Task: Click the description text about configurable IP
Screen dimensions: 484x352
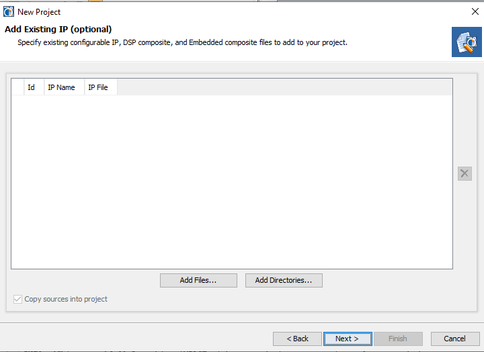Action: pyautogui.click(x=182, y=42)
